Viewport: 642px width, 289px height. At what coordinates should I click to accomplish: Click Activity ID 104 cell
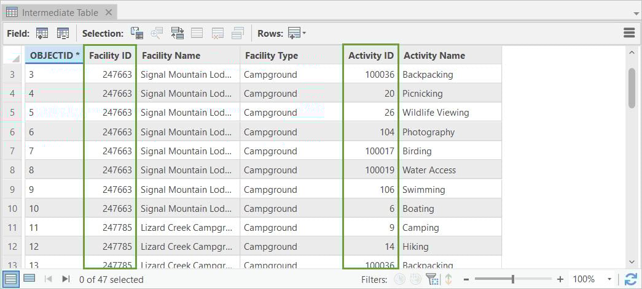point(370,132)
